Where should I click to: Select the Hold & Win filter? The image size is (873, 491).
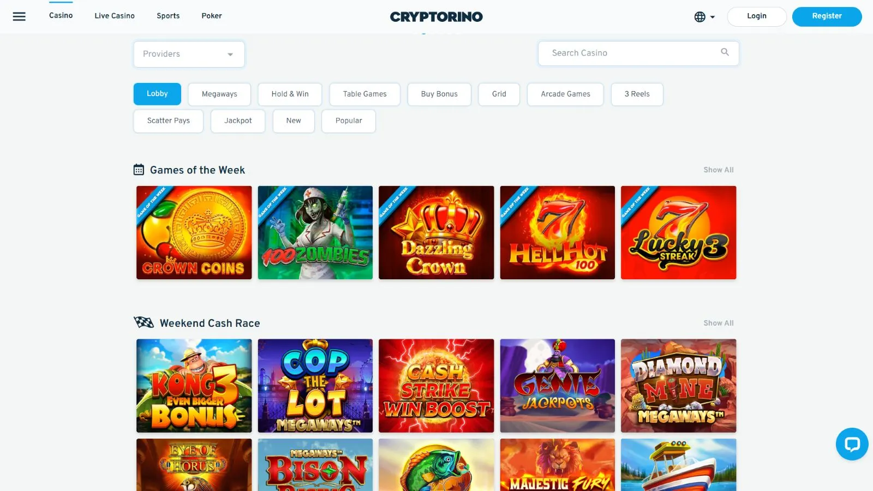pyautogui.click(x=290, y=94)
